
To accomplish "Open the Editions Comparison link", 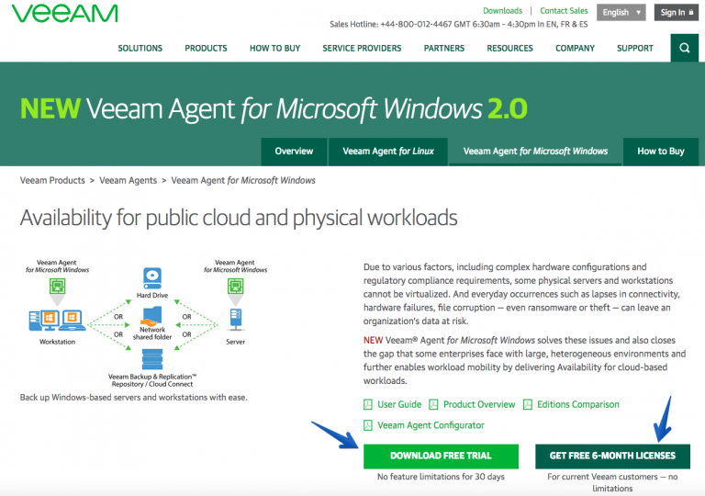I will (578, 404).
